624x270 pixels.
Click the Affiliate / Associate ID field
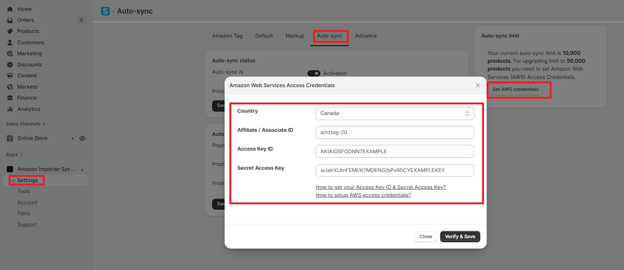pos(395,133)
